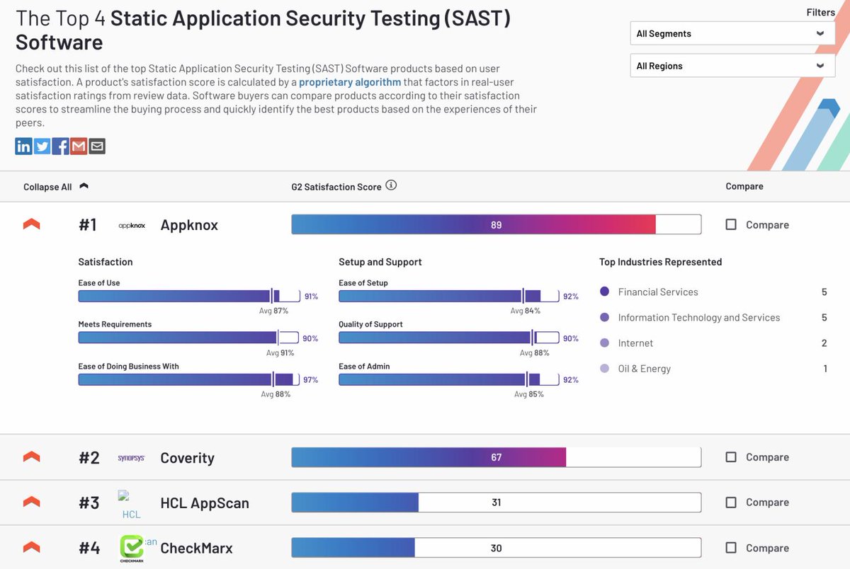This screenshot has width=850, height=569.
Task: Expand the #3 HCL AppScan row
Action: (31, 502)
